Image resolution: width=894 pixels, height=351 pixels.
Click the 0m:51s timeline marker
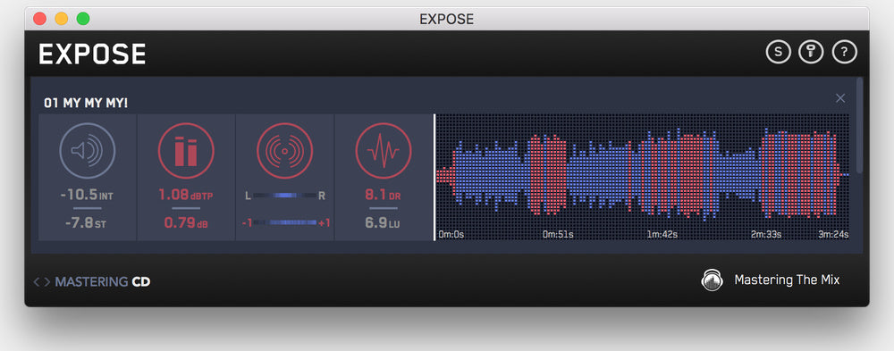click(558, 234)
